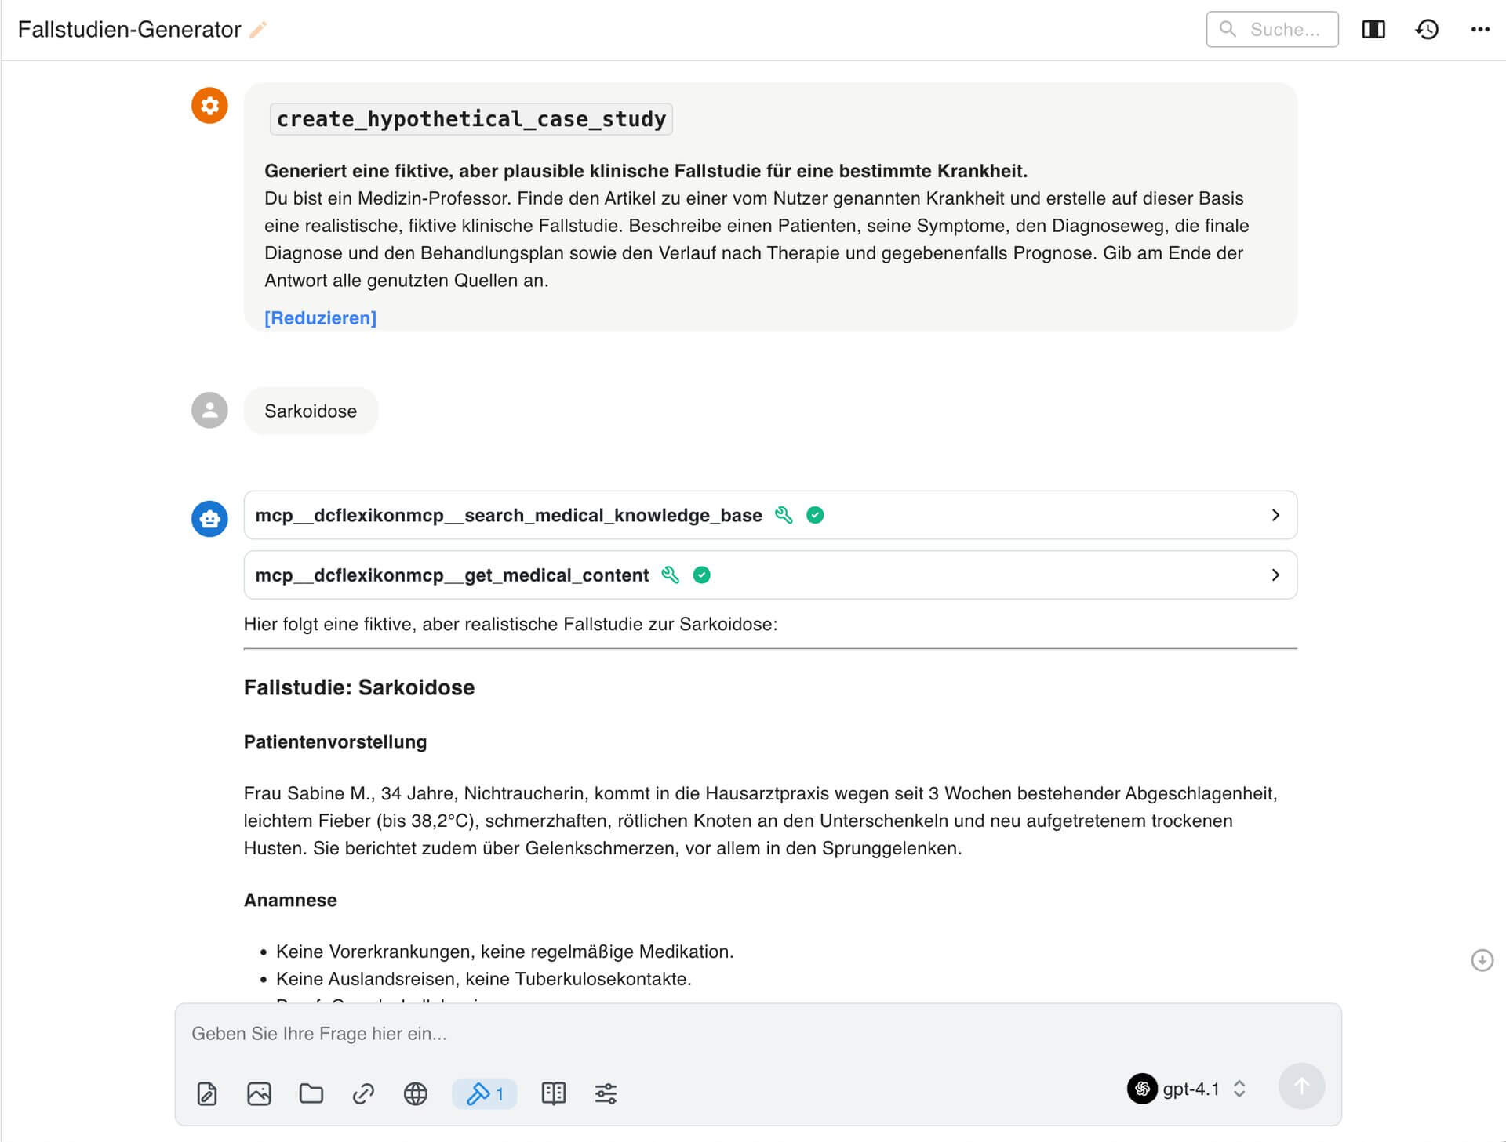This screenshot has width=1506, height=1142.
Task: Enable web search via the globe icon
Action: (x=416, y=1093)
